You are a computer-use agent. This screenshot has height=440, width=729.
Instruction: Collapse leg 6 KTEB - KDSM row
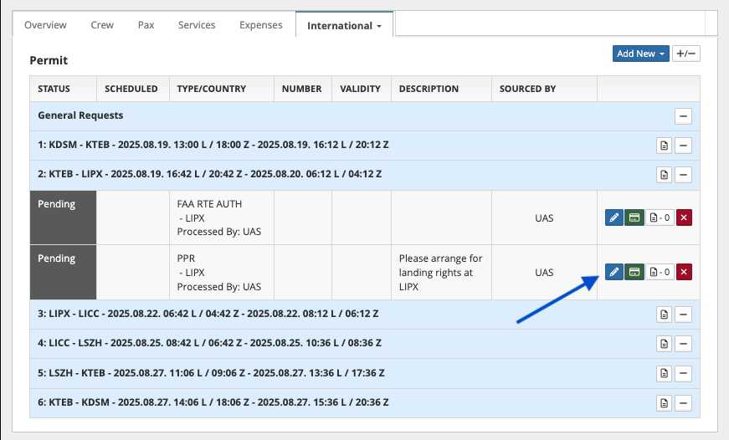[683, 403]
